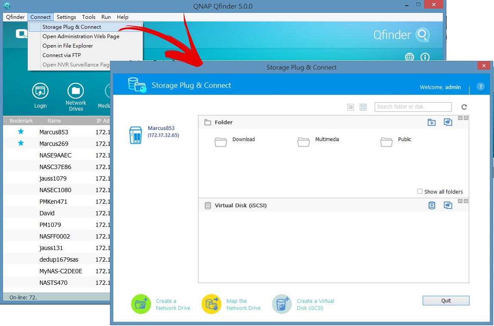Toggle the bookmark star for Marcus853

point(21,132)
